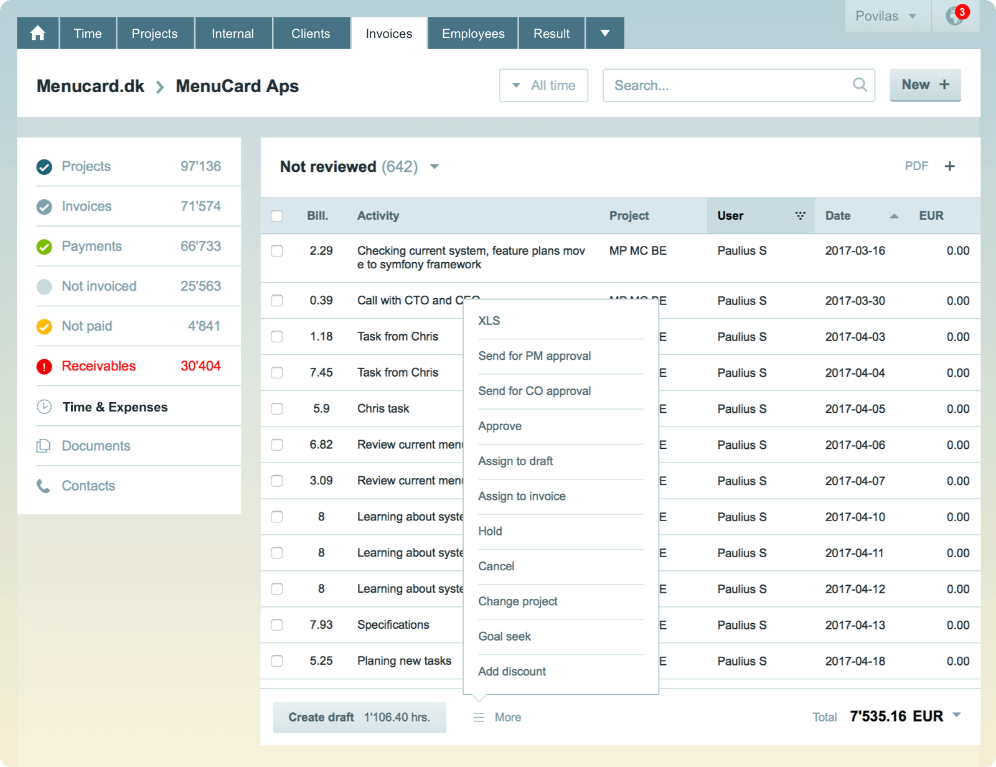Click the red Receivables alert icon
The height and width of the screenshot is (767, 996).
tap(44, 366)
